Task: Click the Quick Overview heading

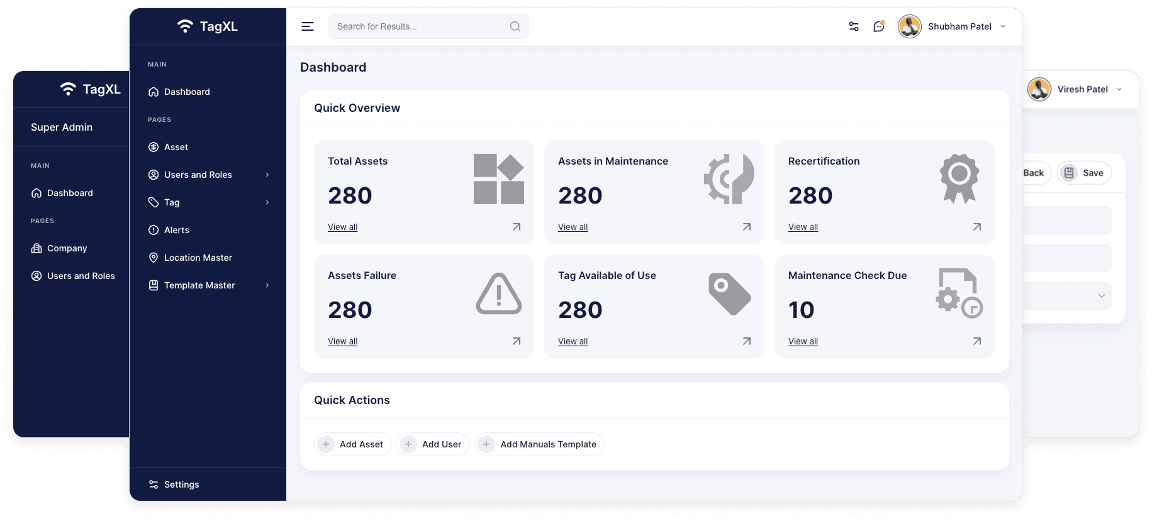Action: tap(357, 108)
